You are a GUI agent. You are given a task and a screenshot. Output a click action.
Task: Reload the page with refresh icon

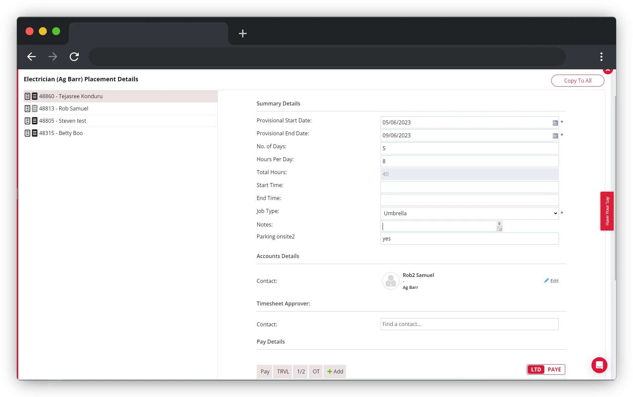point(74,57)
